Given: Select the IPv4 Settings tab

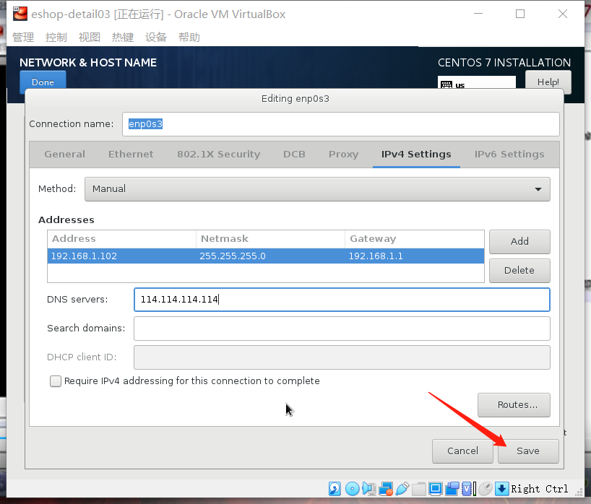Looking at the screenshot, I should [x=416, y=155].
